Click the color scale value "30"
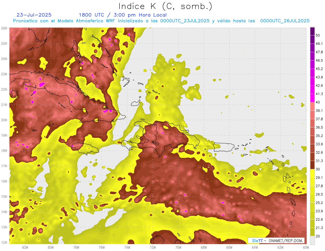 click(x=318, y=169)
